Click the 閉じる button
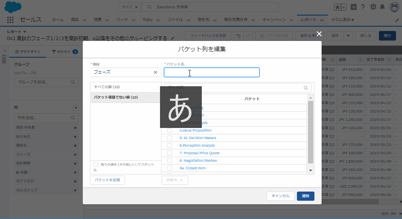 point(366,36)
